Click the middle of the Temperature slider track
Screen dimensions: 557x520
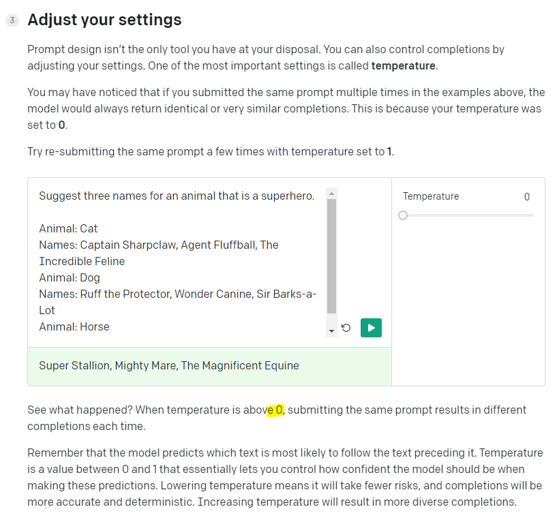[x=468, y=215]
